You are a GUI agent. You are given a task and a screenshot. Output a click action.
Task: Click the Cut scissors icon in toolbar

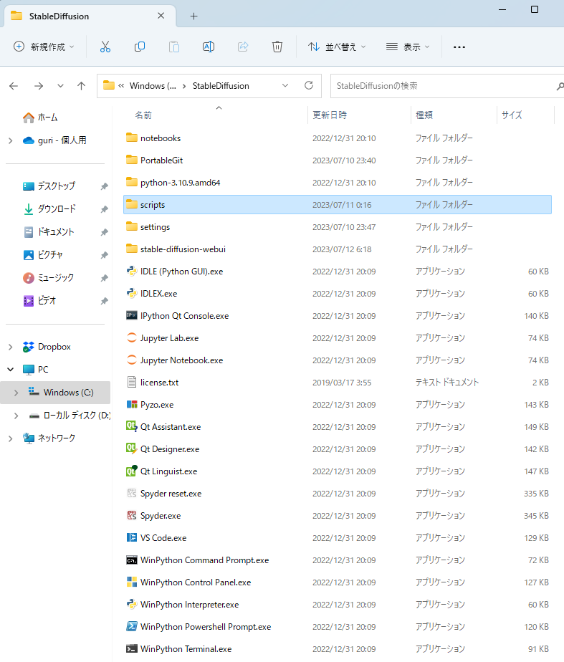click(x=105, y=47)
